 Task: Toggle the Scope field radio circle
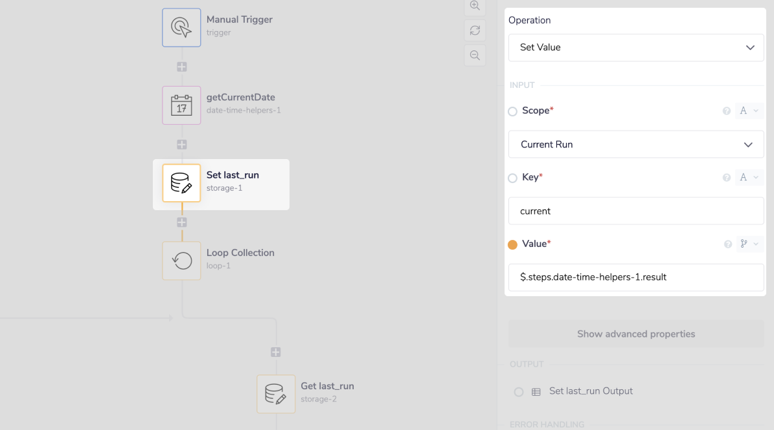tap(513, 111)
